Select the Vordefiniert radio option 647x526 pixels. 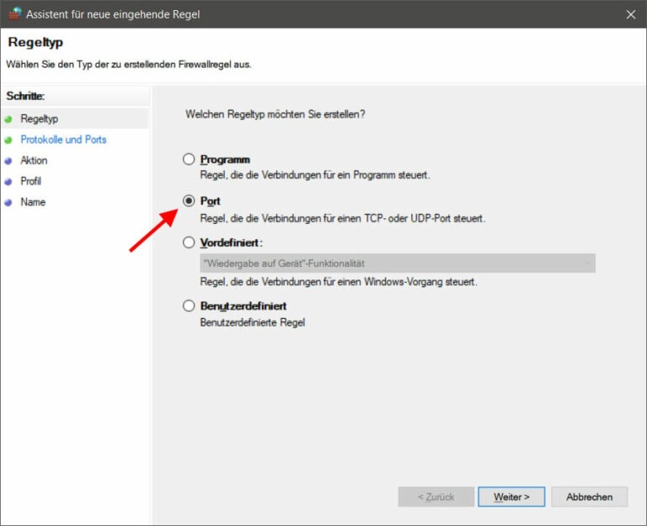click(x=189, y=242)
